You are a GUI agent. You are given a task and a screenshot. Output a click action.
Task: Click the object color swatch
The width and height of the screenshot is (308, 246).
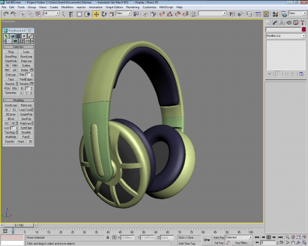(x=304, y=30)
